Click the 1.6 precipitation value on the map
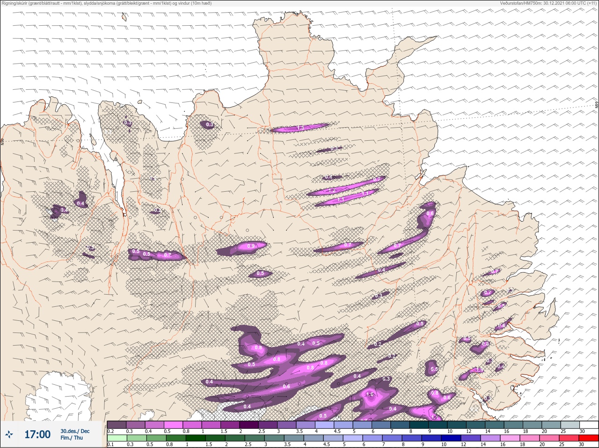Image resolution: width=599 pixels, height=448 pixels. [x=370, y=395]
